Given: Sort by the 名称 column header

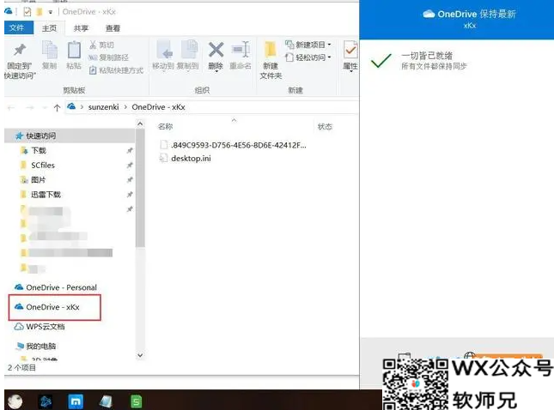Looking at the screenshot, I should pos(166,126).
